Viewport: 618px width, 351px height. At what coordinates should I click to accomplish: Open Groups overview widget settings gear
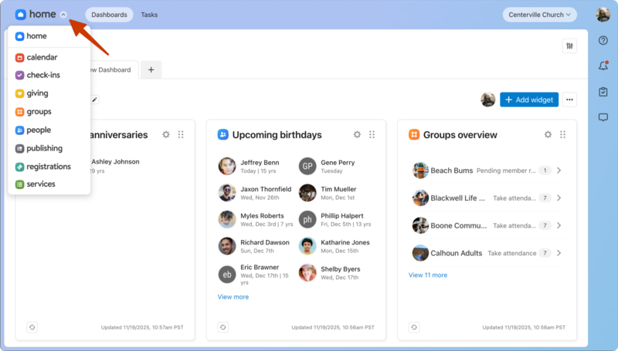point(548,134)
